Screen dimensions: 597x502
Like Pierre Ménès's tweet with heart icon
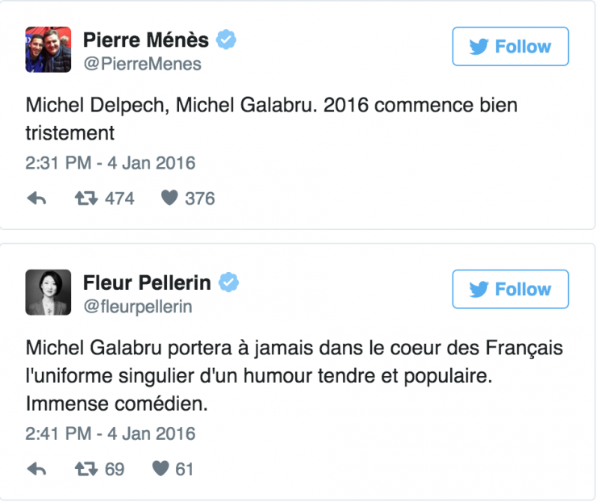point(169,199)
